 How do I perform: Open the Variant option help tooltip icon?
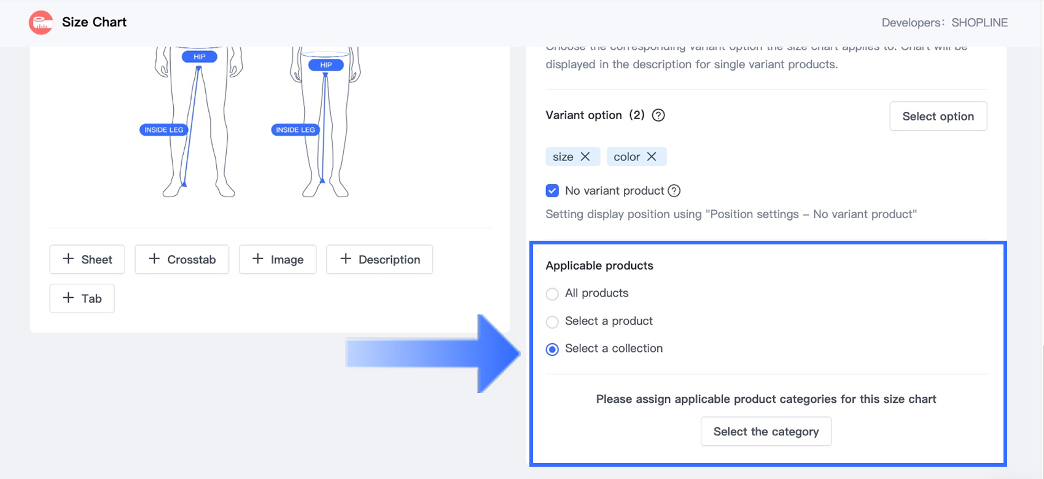658,115
